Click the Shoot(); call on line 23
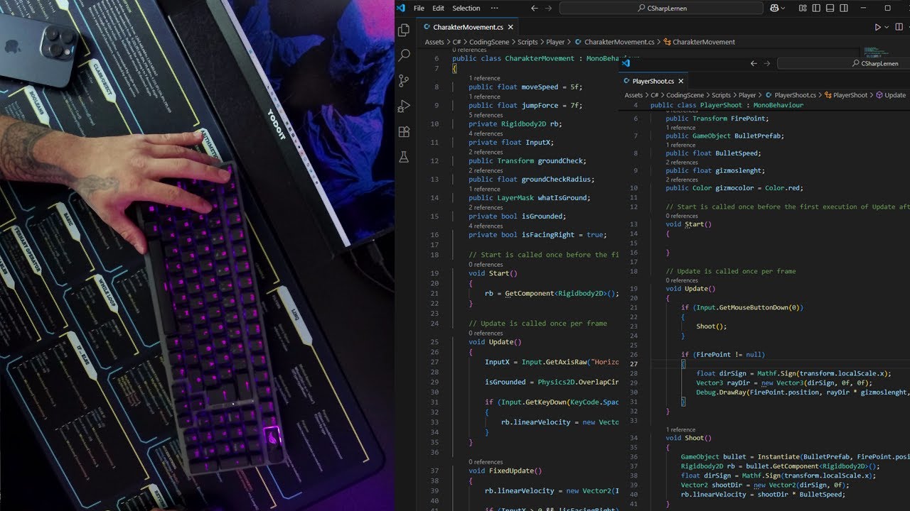 (712, 326)
